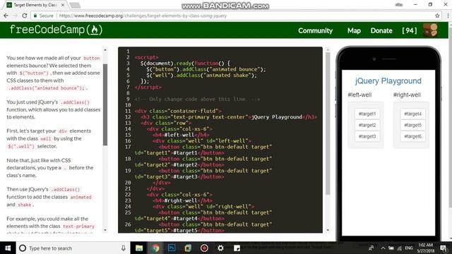
Task: Click the freeCodeCamp logo
Action: 56,30
